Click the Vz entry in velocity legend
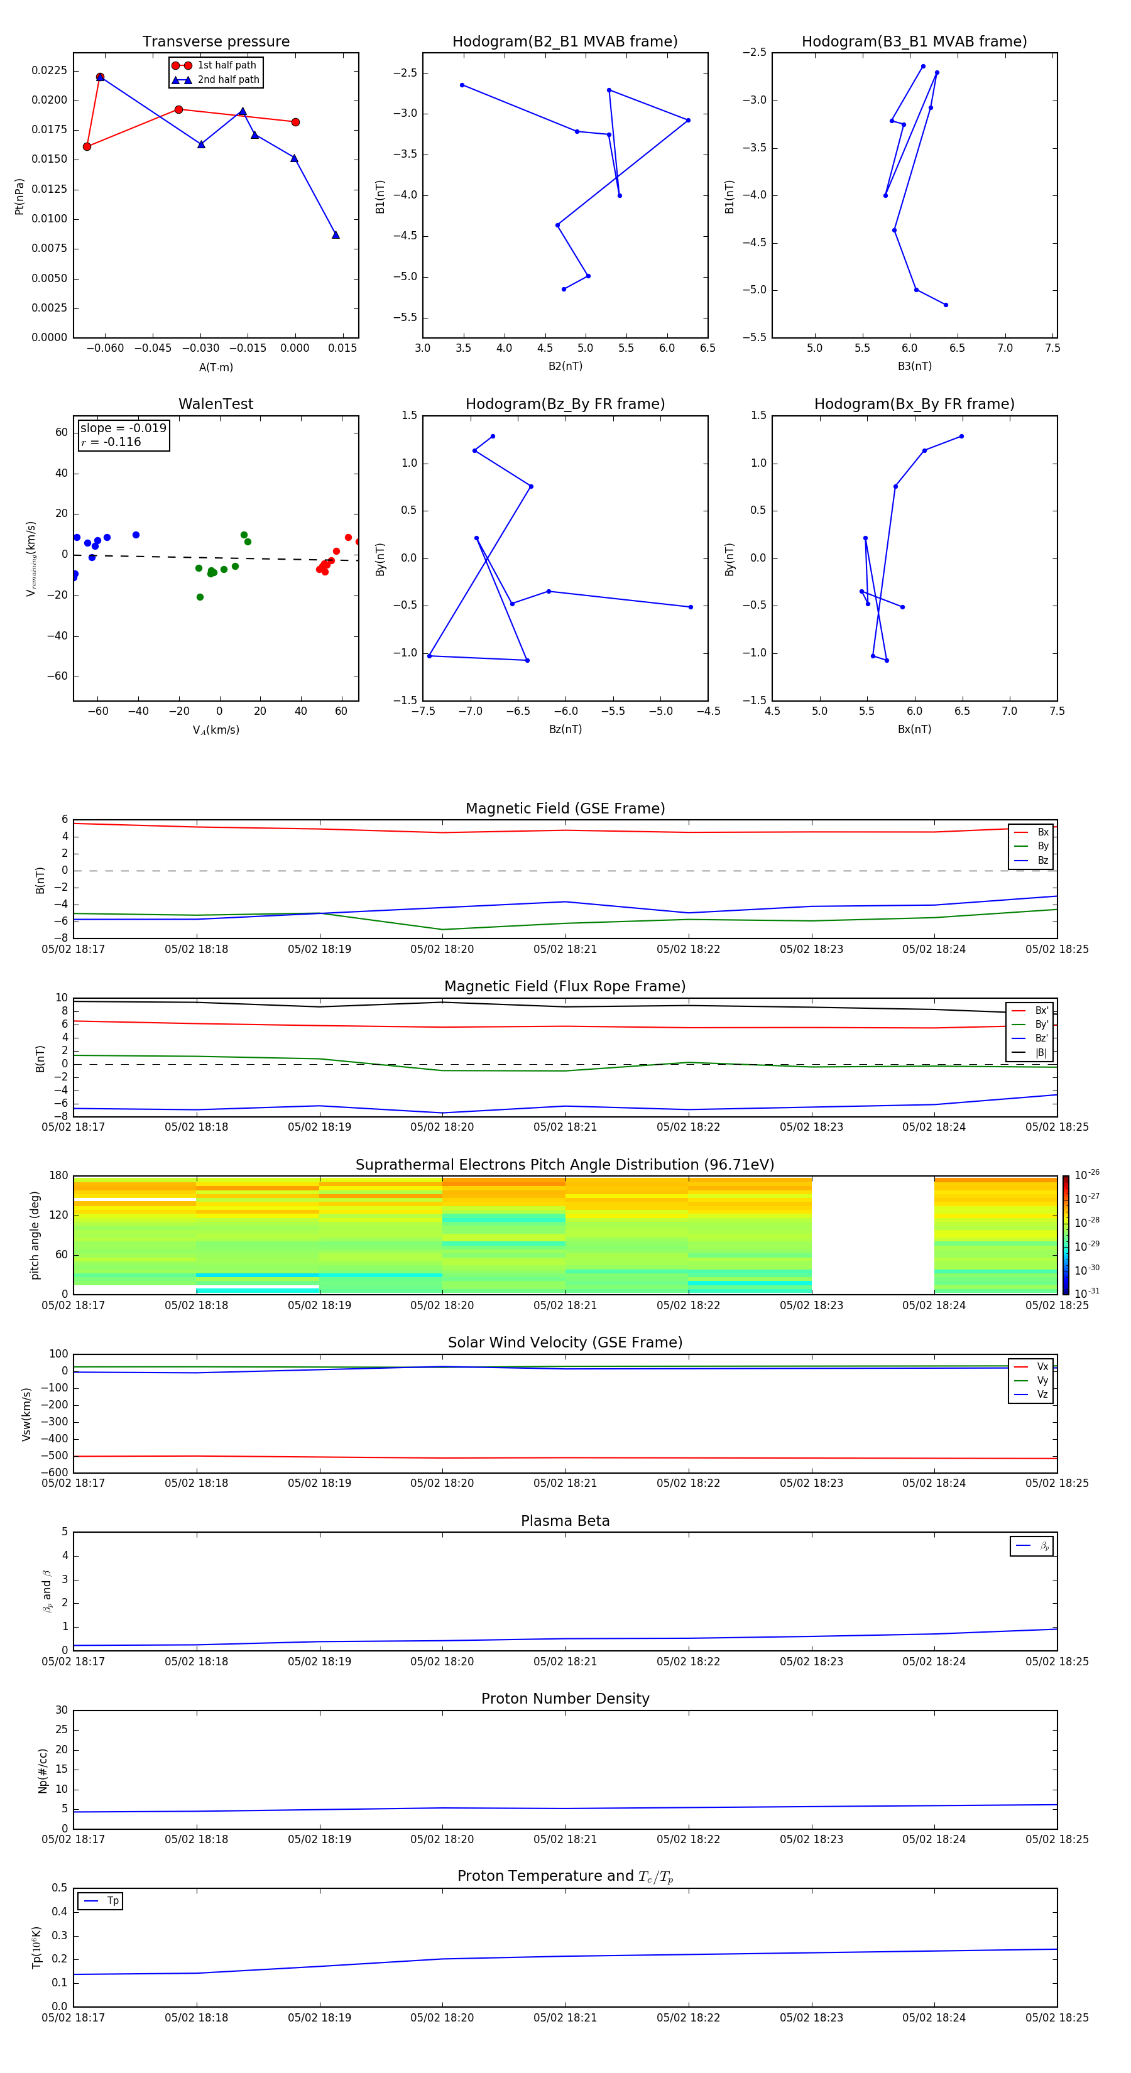 (x=1031, y=1395)
